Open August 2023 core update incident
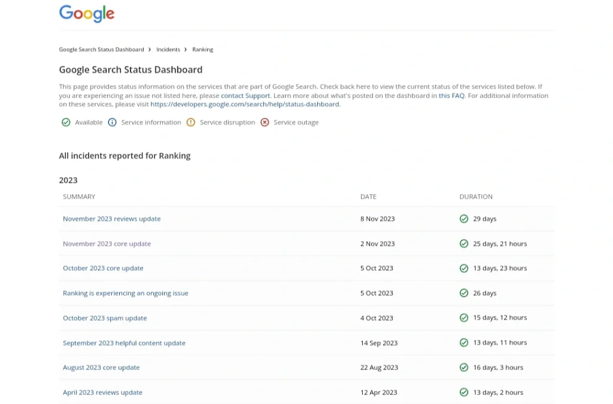Viewport: 613px width, 404px height. (101, 367)
